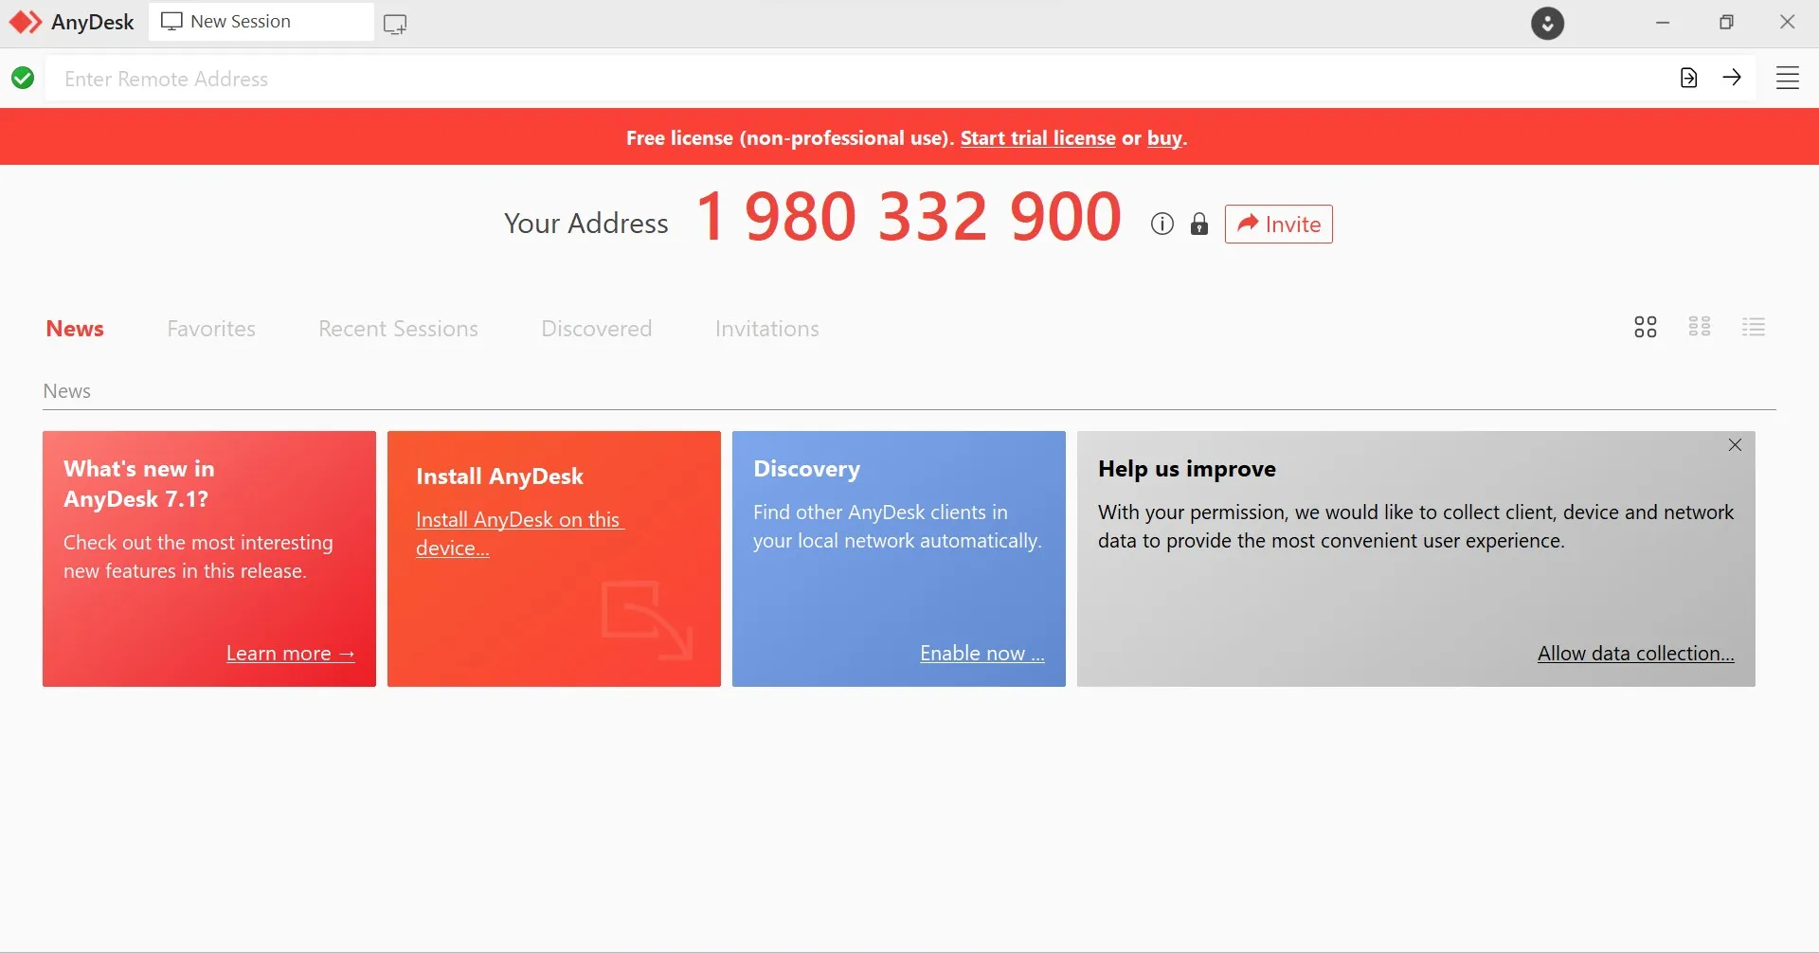Viewport: 1819px width, 953px height.
Task: Dismiss the Help us improve tile
Action: click(x=1736, y=444)
